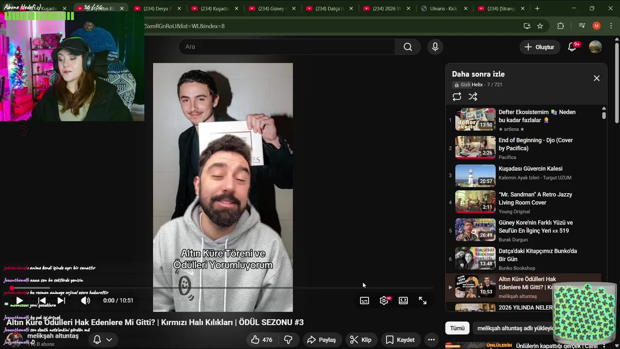Save the video with Kaydet button
Image resolution: width=620 pixels, height=349 pixels.
(401, 340)
